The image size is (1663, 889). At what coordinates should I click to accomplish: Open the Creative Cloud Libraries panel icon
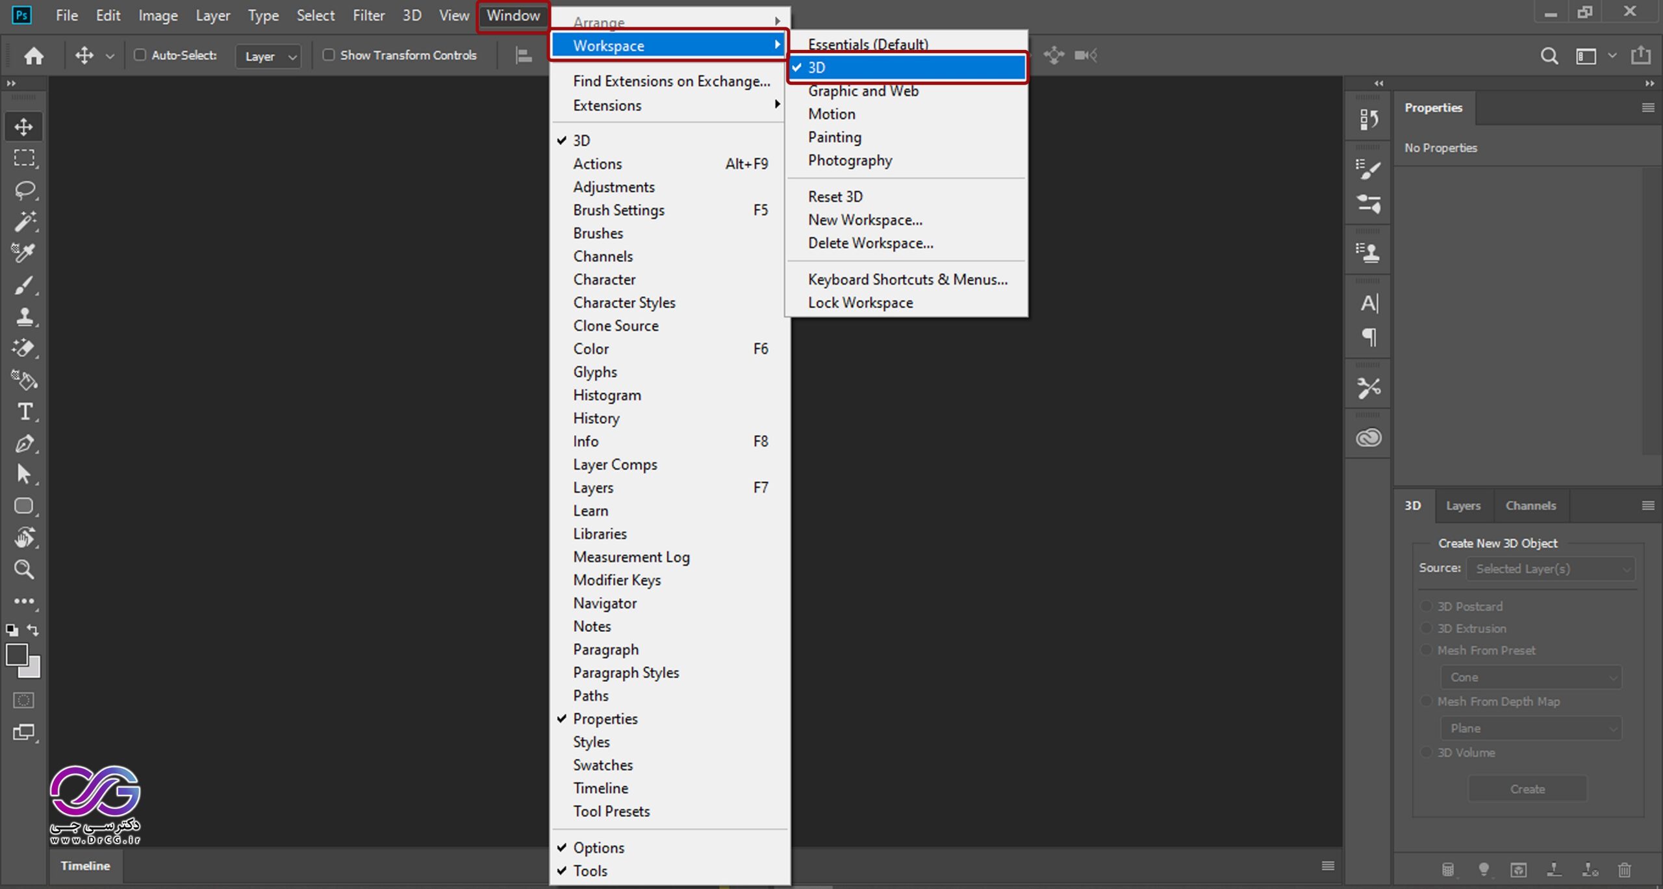[x=1369, y=438]
